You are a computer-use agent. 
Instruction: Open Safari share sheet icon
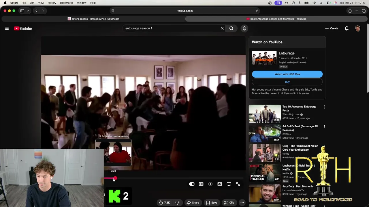coord(350,11)
